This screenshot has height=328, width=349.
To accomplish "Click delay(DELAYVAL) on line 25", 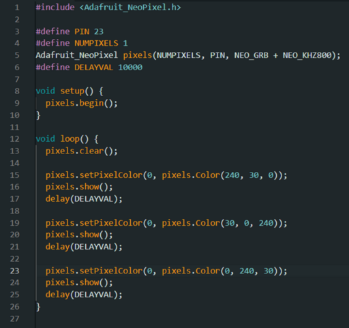I will (84, 295).
